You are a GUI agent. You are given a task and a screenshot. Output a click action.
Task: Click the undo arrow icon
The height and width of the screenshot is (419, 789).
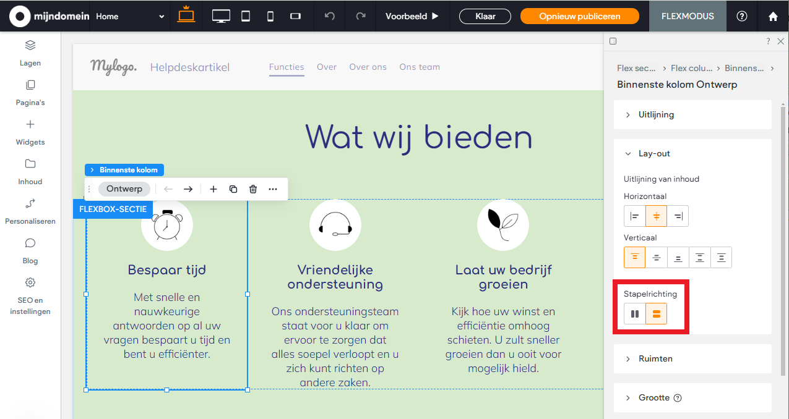tap(329, 17)
